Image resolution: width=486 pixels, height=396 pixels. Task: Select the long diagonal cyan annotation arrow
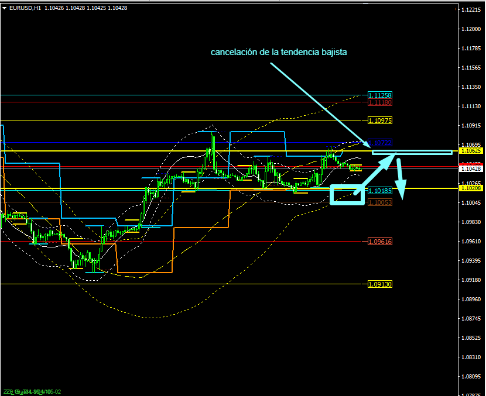(319, 103)
